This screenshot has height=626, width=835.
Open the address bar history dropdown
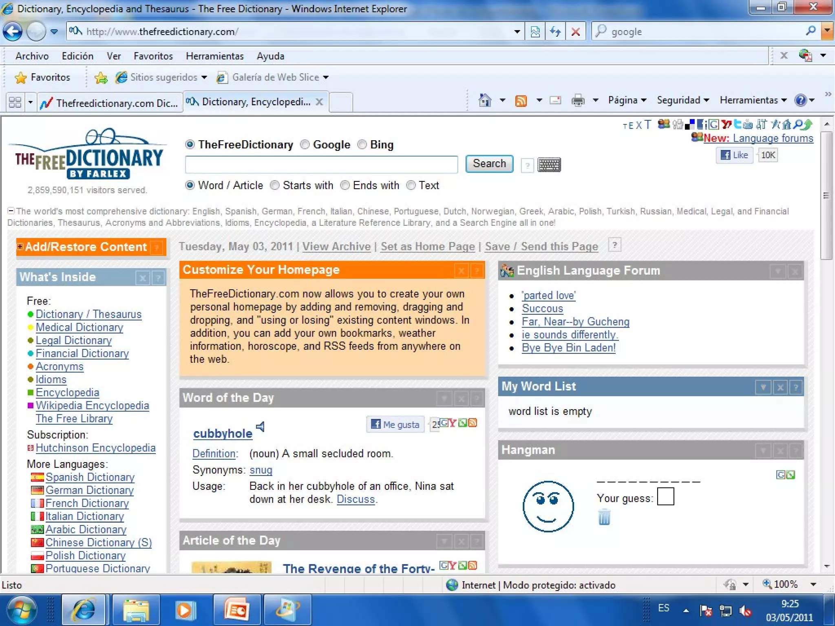pos(517,31)
